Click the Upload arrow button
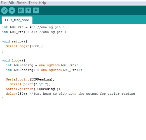The height and width of the screenshot is (140, 146). point(12,11)
